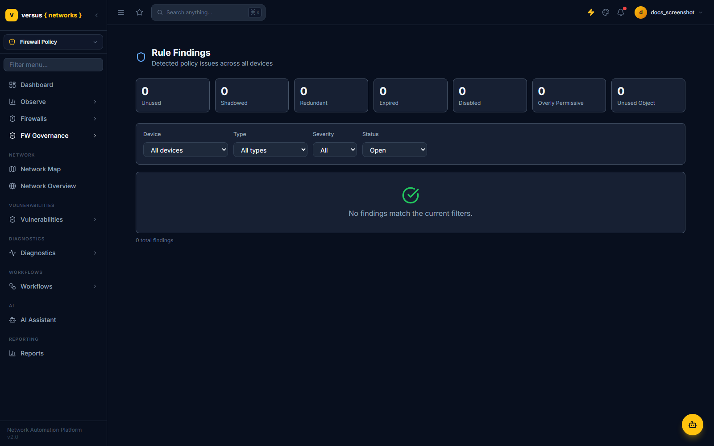Click the docs_screenshot user avatar
Image resolution: width=714 pixels, height=446 pixels.
click(x=641, y=12)
